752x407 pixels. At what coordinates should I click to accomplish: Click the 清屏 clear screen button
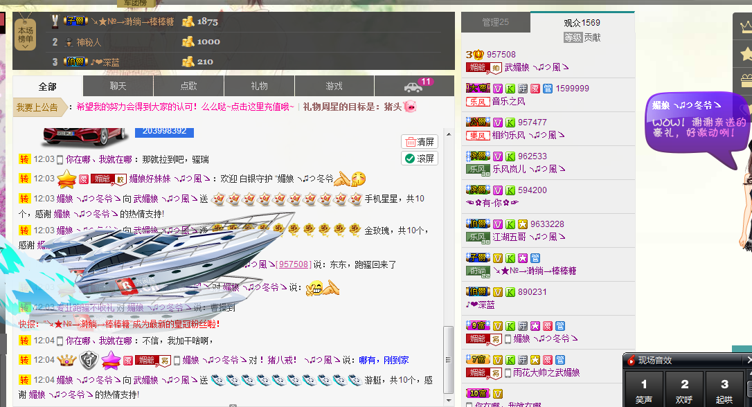tap(420, 142)
